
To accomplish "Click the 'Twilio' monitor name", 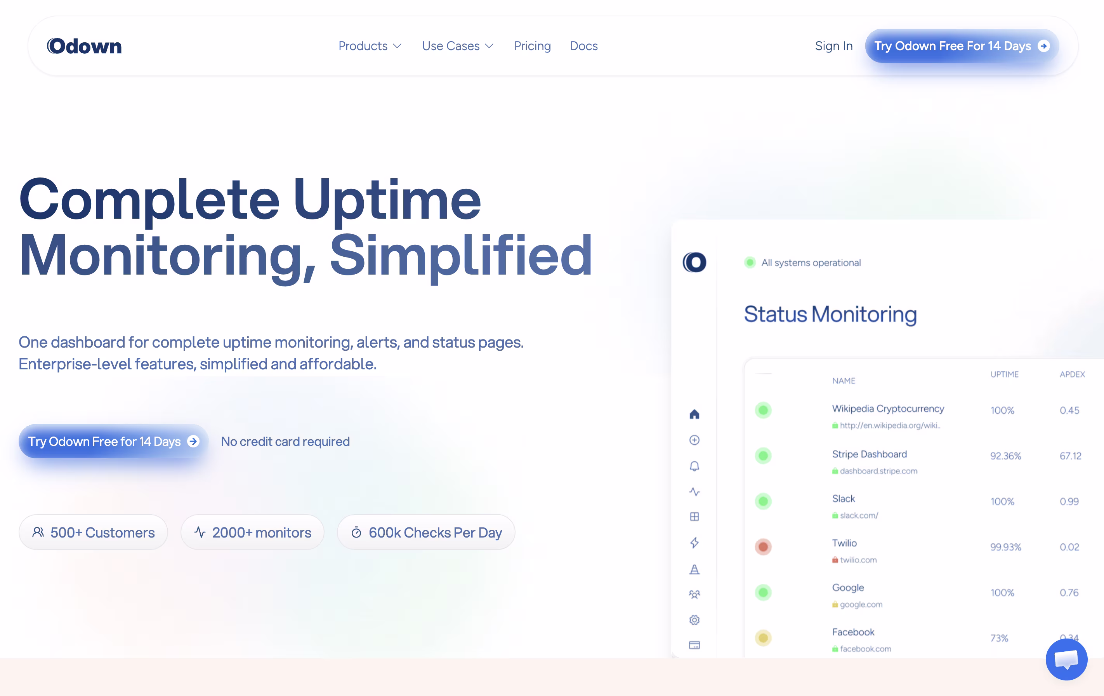I will click(845, 543).
